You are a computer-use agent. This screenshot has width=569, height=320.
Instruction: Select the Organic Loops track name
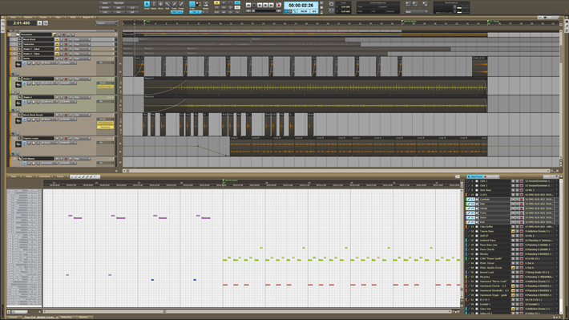pos(38,139)
